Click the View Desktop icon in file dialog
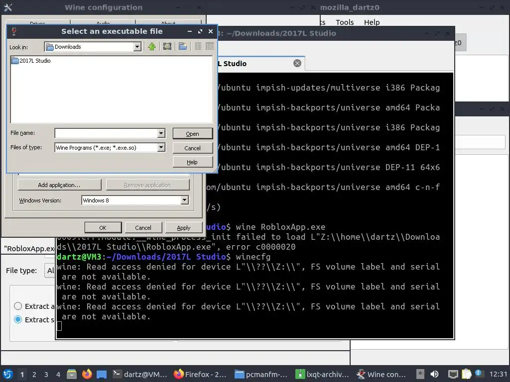The height and width of the screenshot is (382, 510). pos(167,46)
